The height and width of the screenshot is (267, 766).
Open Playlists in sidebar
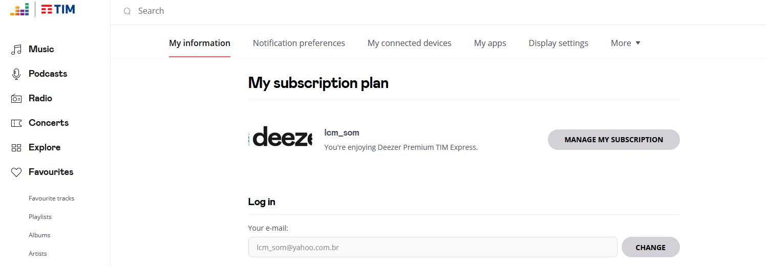[40, 217]
